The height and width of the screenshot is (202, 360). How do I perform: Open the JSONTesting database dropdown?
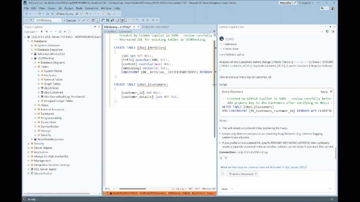(59, 20)
